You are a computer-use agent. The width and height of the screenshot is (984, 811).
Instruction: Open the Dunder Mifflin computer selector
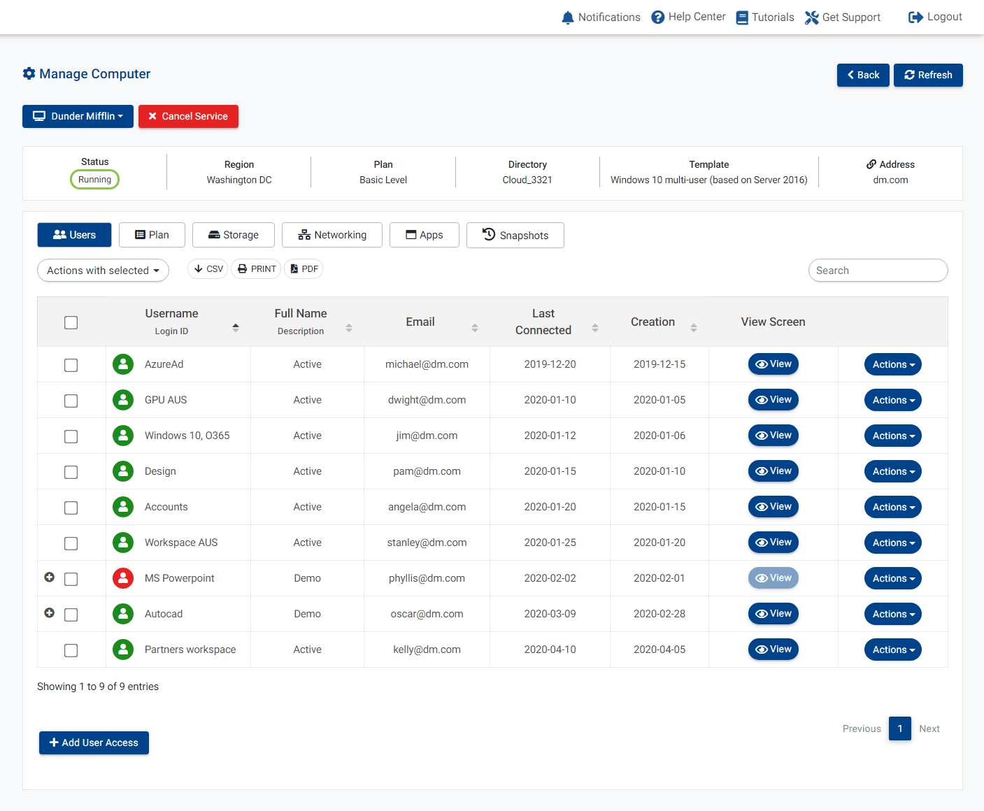click(78, 116)
